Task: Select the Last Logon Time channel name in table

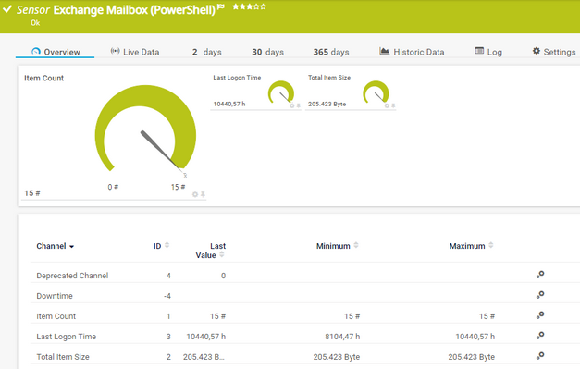Action: tap(67, 337)
